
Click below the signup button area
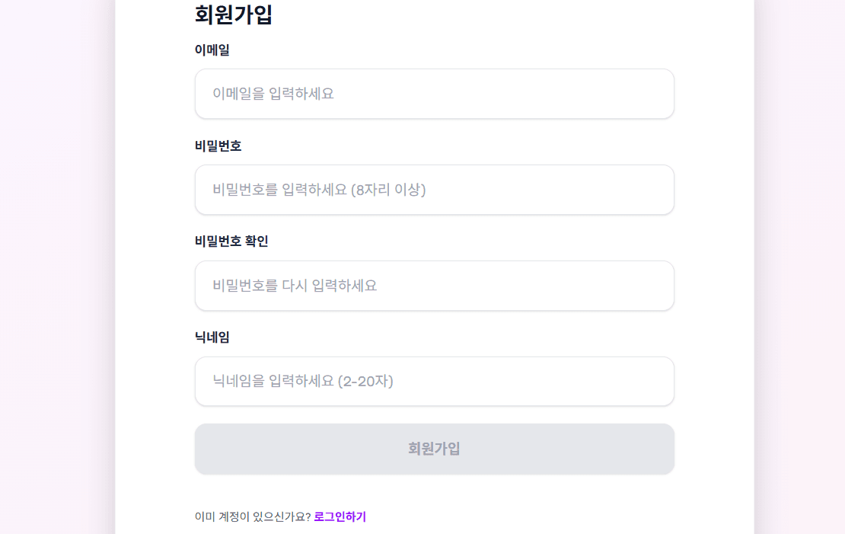434,491
